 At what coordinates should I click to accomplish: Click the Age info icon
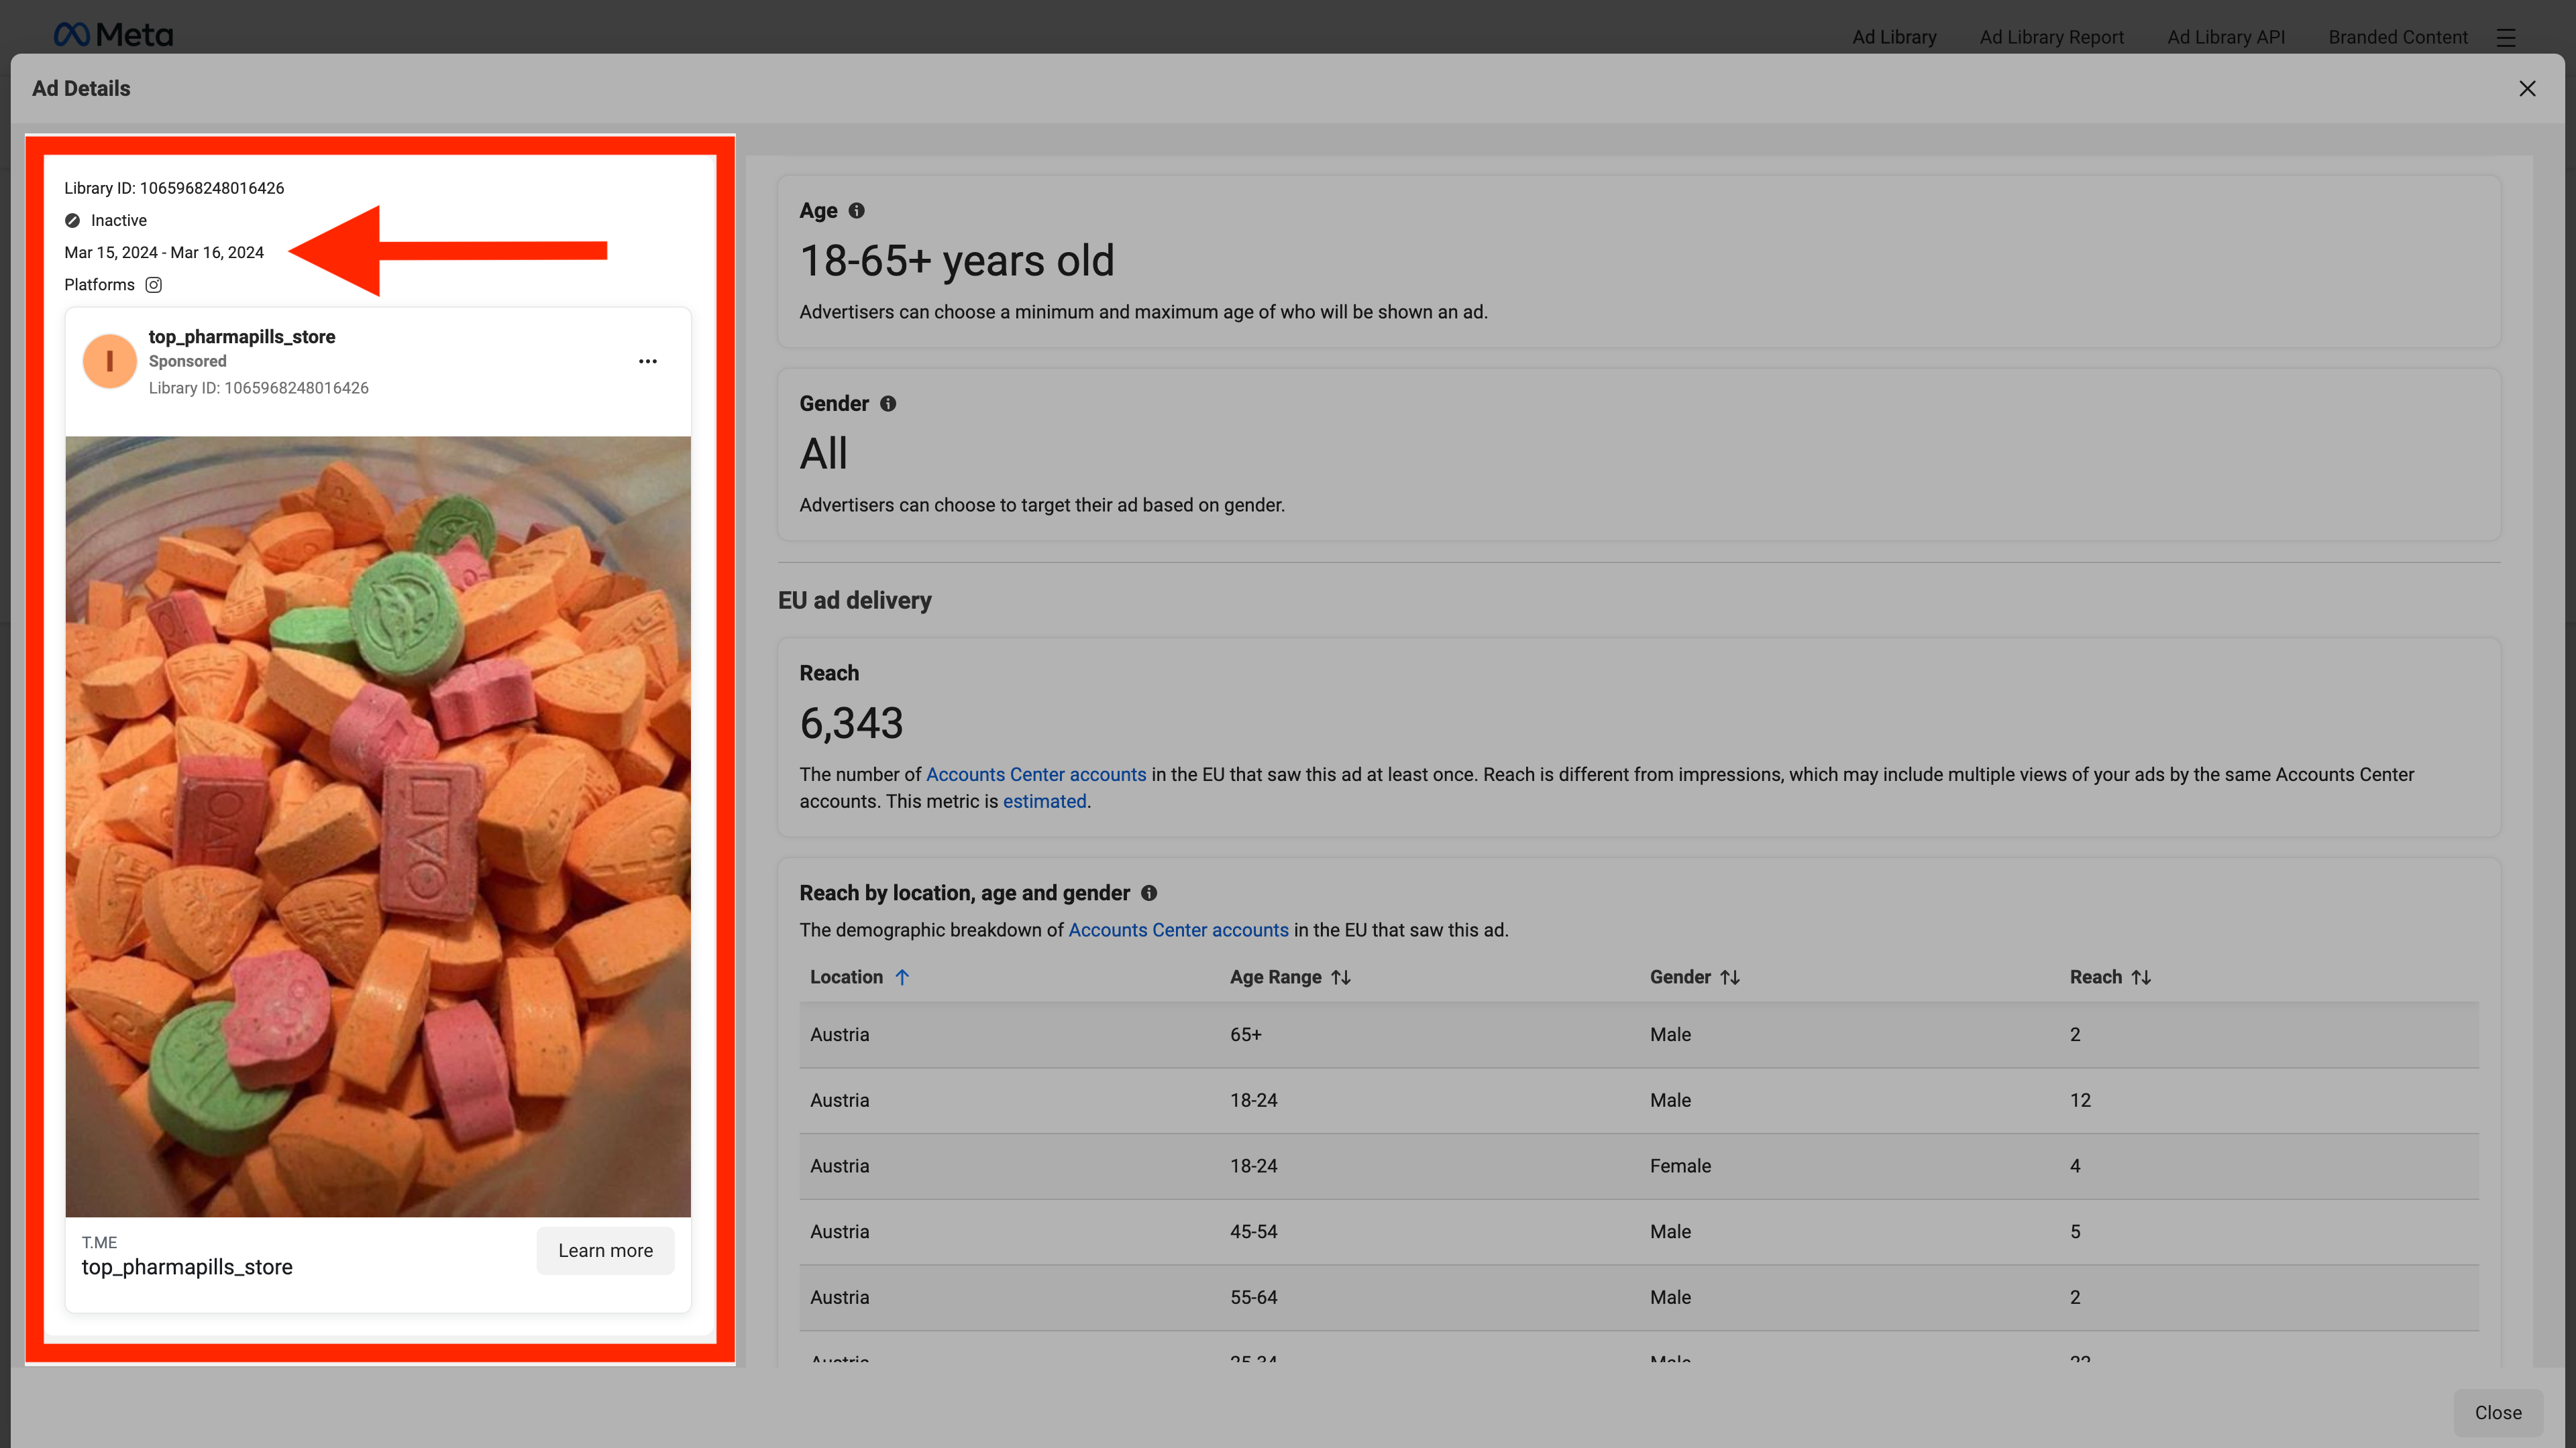[x=856, y=211]
